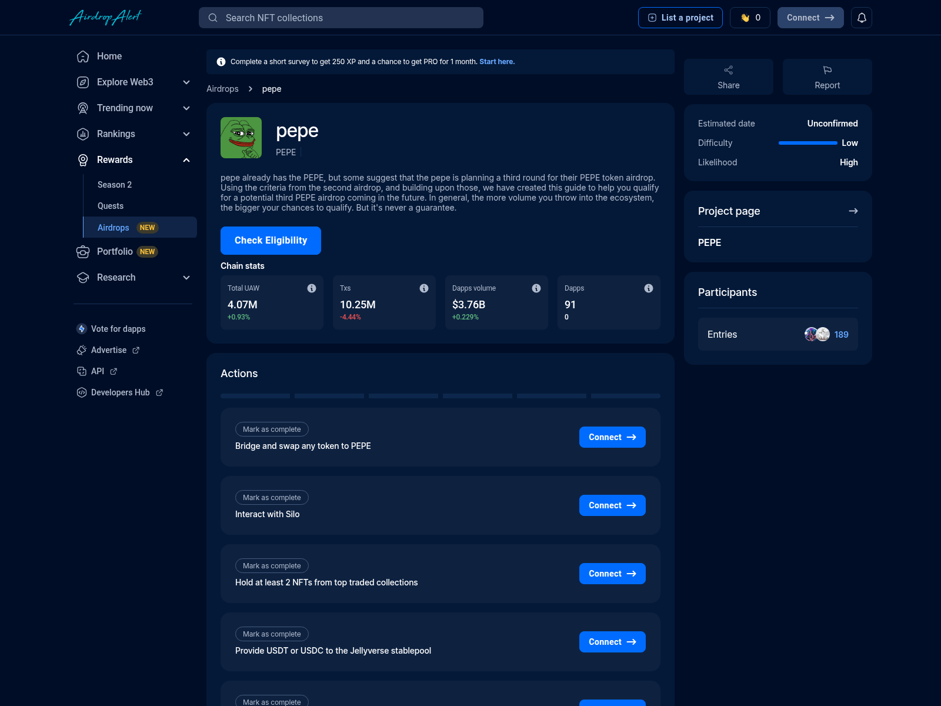The height and width of the screenshot is (706, 941).
Task: Open the Developers Hub external link icon
Action: point(159,392)
